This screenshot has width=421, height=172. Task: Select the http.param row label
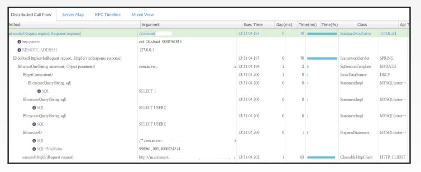pyautogui.click(x=31, y=42)
